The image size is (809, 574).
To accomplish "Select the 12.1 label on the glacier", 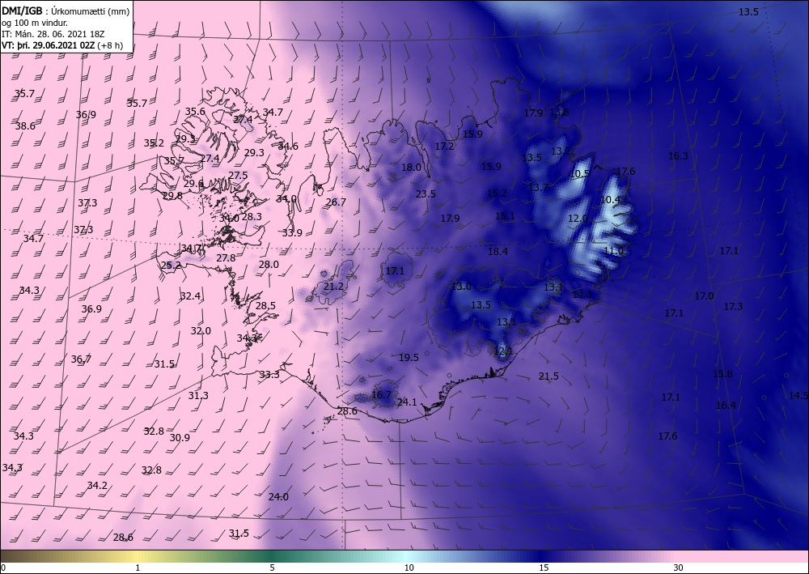I will [503, 351].
